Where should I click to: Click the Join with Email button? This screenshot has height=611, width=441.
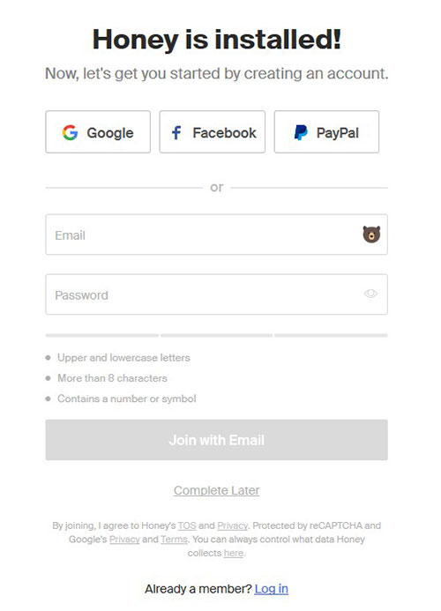(216, 440)
